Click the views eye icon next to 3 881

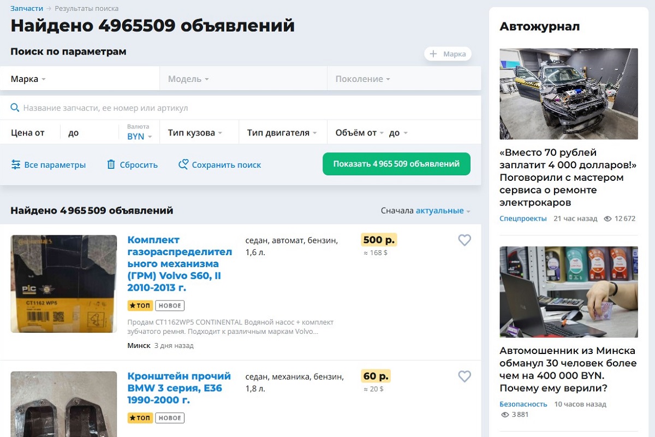pyautogui.click(x=505, y=415)
